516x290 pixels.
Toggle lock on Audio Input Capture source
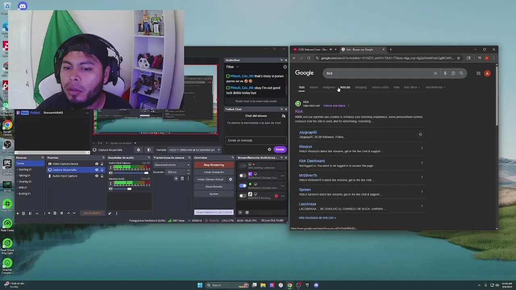click(x=102, y=176)
